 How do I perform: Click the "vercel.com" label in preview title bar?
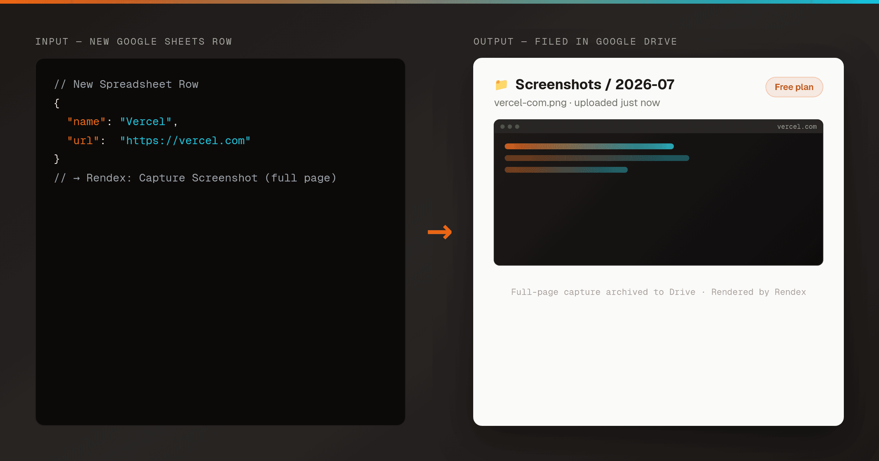(x=797, y=127)
